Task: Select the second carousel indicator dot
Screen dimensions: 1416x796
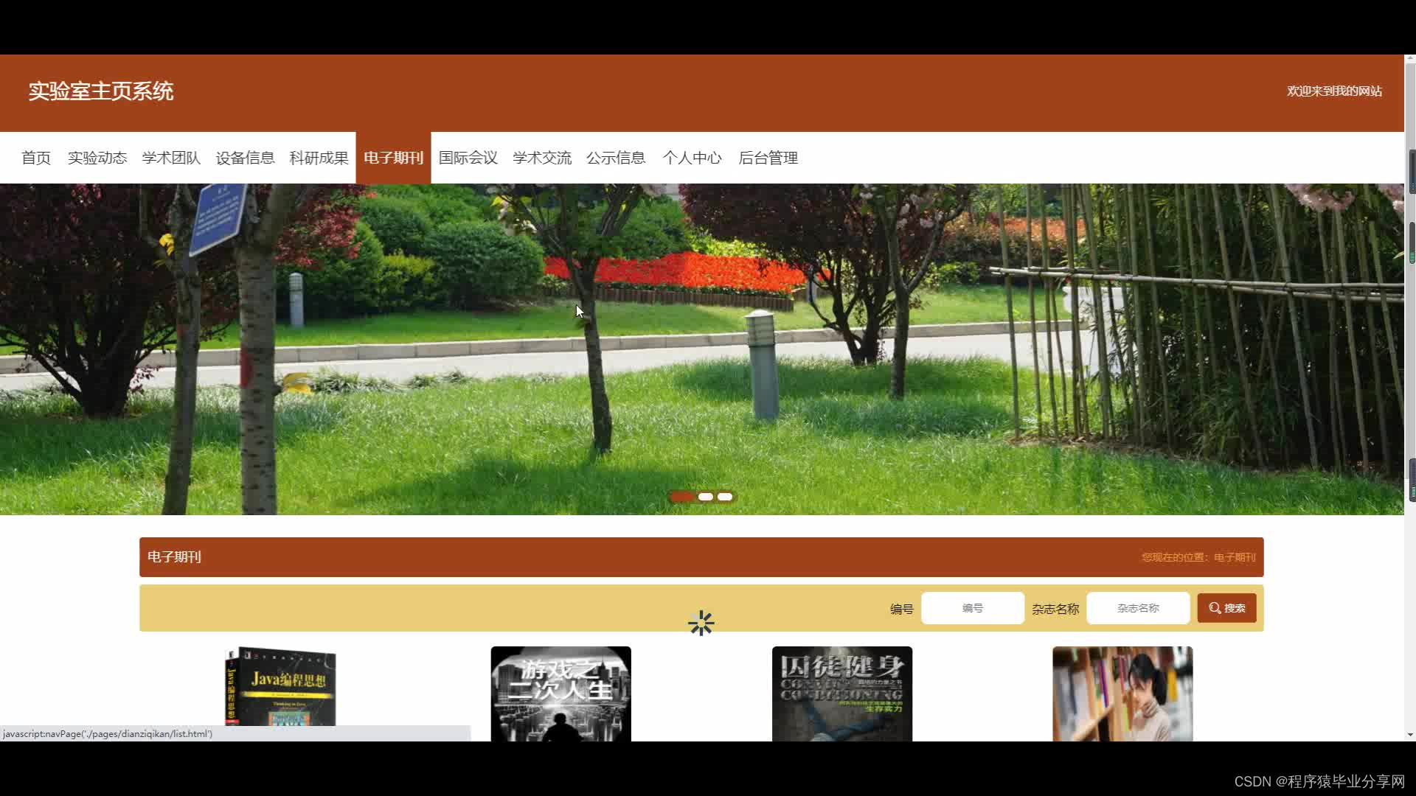Action: pos(706,497)
